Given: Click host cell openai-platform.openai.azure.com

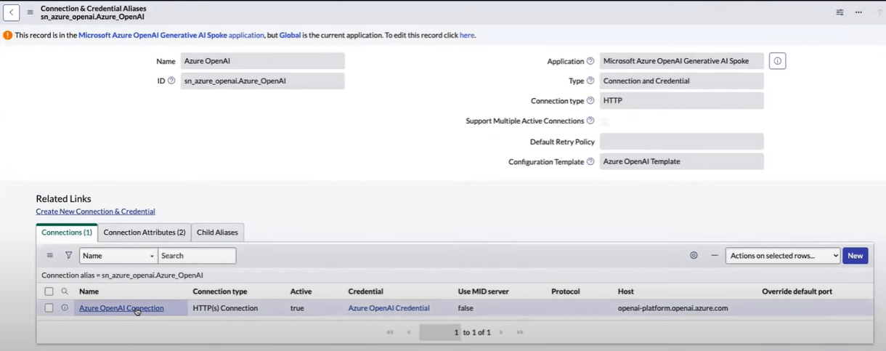Looking at the screenshot, I should click(x=672, y=308).
